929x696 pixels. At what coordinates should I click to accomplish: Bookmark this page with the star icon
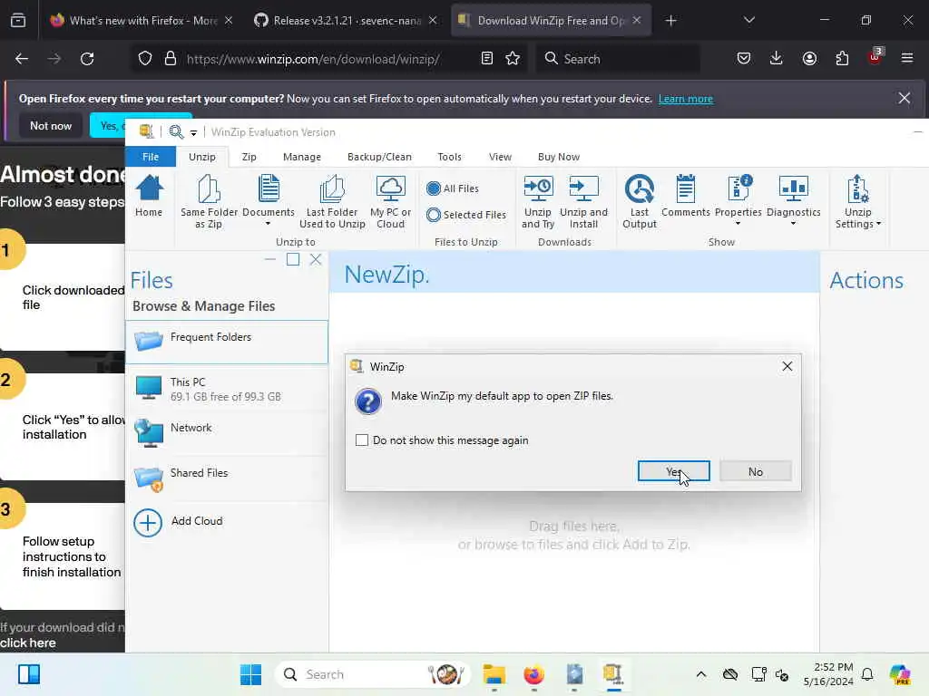[513, 59]
